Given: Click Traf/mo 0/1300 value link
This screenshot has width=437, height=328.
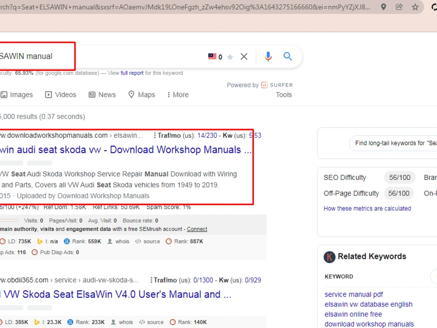Looking at the screenshot, I should [203, 280].
